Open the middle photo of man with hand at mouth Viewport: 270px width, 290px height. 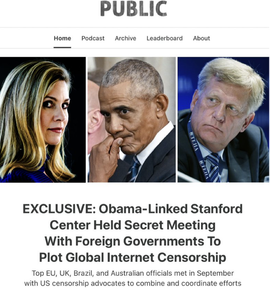coord(132,120)
